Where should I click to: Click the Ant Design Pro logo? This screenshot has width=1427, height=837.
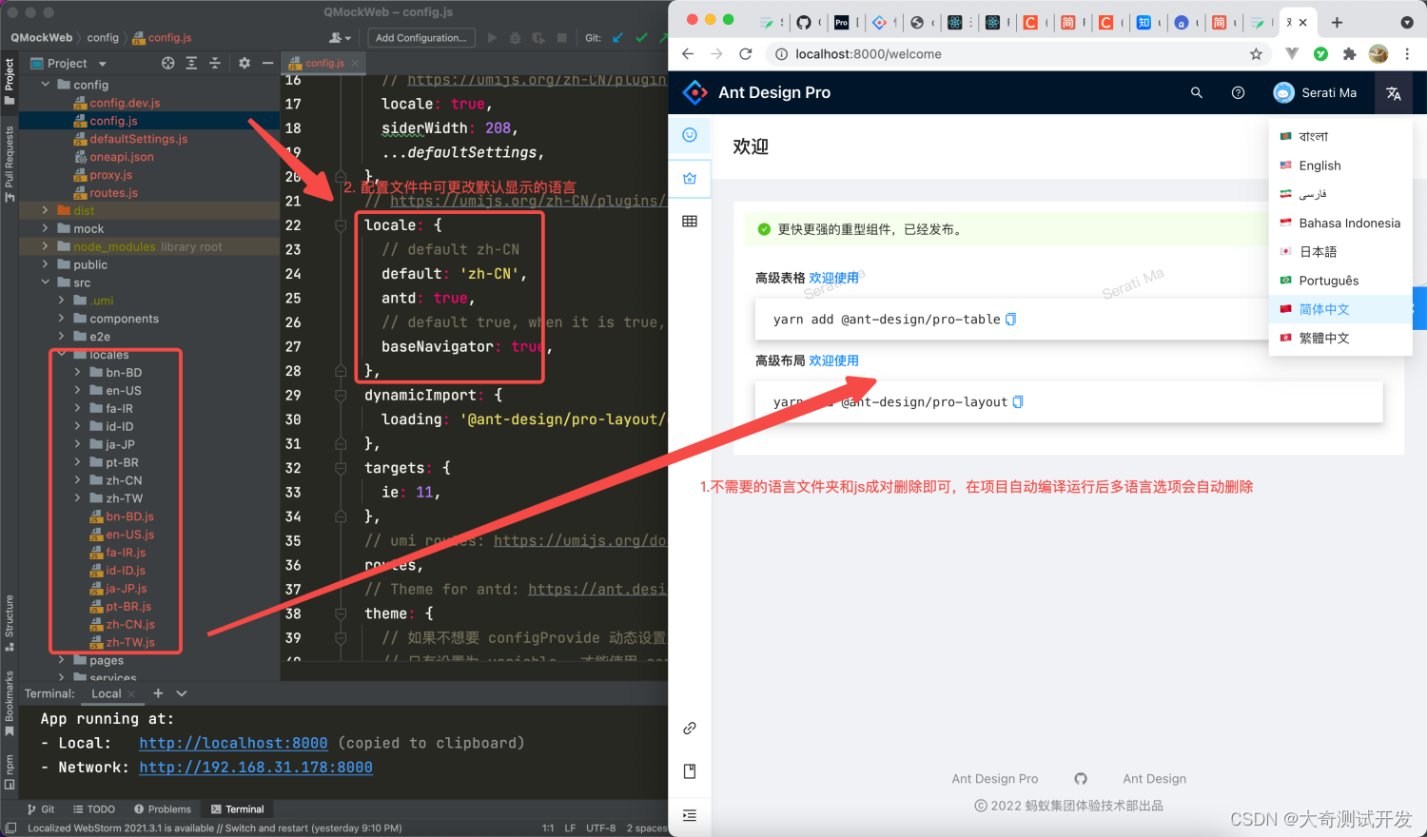click(695, 92)
